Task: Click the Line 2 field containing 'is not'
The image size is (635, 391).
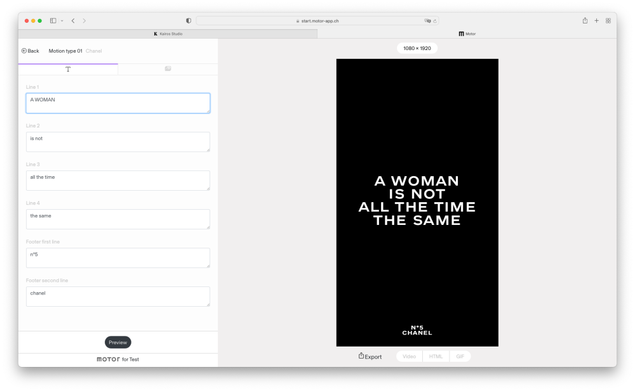Action: [x=118, y=142]
